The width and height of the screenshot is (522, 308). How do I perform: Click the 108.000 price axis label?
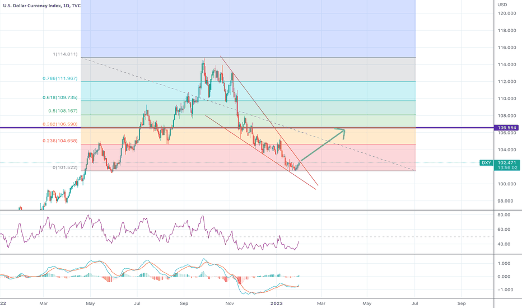pos(507,116)
